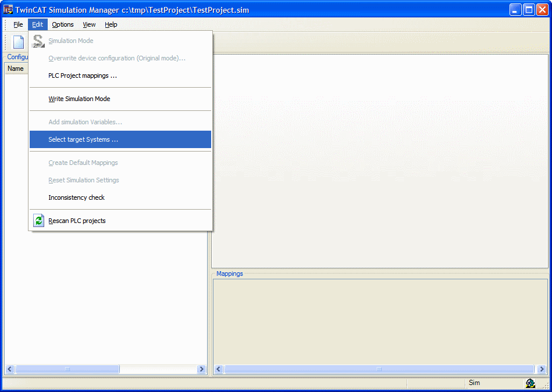Click left arrow of Mappings panel scrollbar
This screenshot has width=552, height=392.
coord(219,369)
